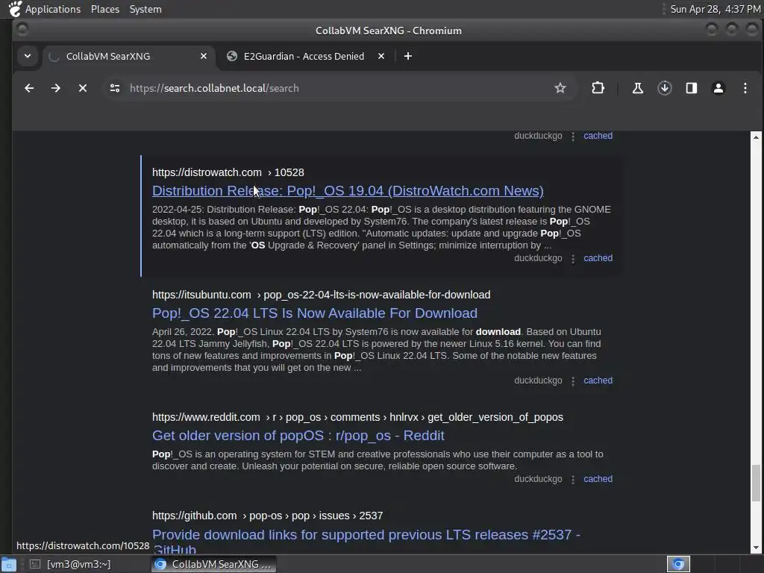
Task: Switch to E2Guardian - Access Denied tab
Action: pyautogui.click(x=306, y=56)
